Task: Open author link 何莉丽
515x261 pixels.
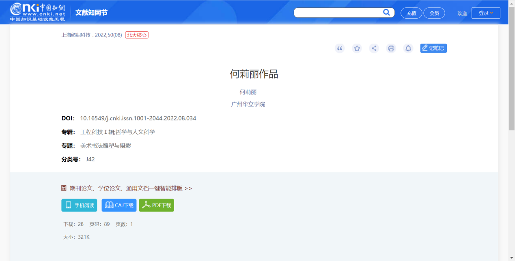Action: (x=248, y=92)
